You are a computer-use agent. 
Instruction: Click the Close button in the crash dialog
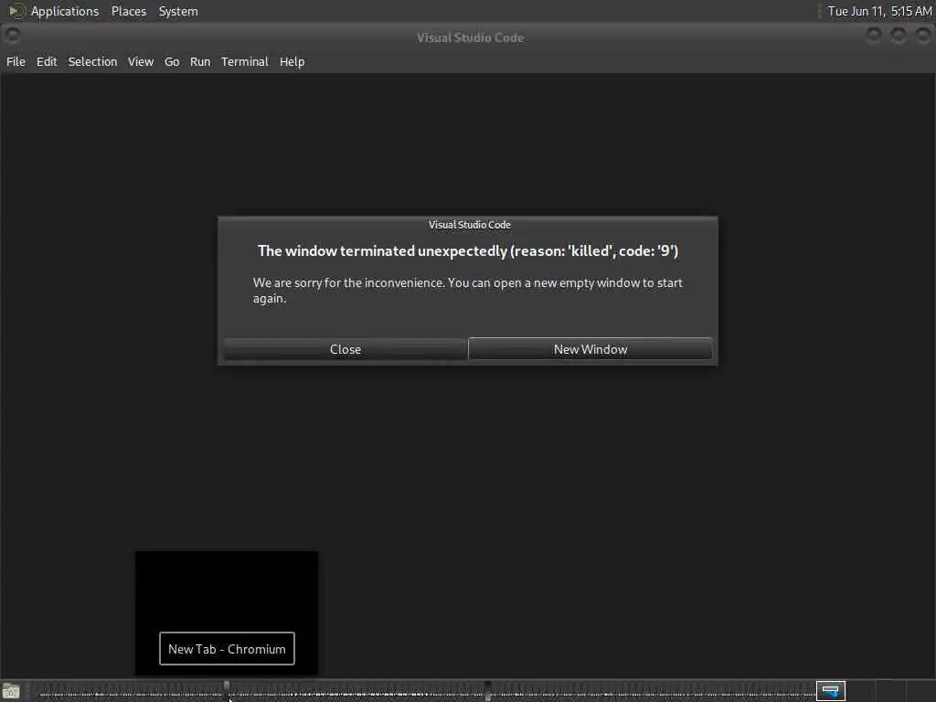point(345,349)
